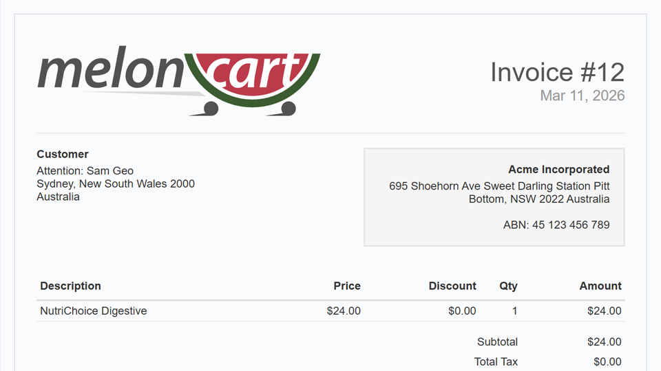Click the Qty column header
This screenshot has width=661, height=371.
click(x=508, y=286)
